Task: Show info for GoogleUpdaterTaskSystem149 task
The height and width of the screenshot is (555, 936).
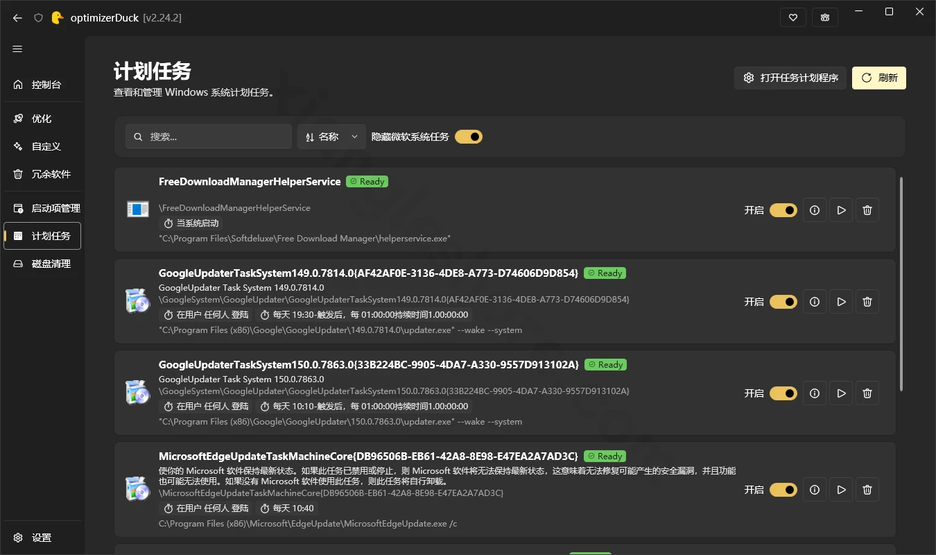Action: (815, 302)
